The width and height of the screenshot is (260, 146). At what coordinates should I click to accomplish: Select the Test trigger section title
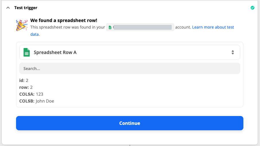coord(26,8)
